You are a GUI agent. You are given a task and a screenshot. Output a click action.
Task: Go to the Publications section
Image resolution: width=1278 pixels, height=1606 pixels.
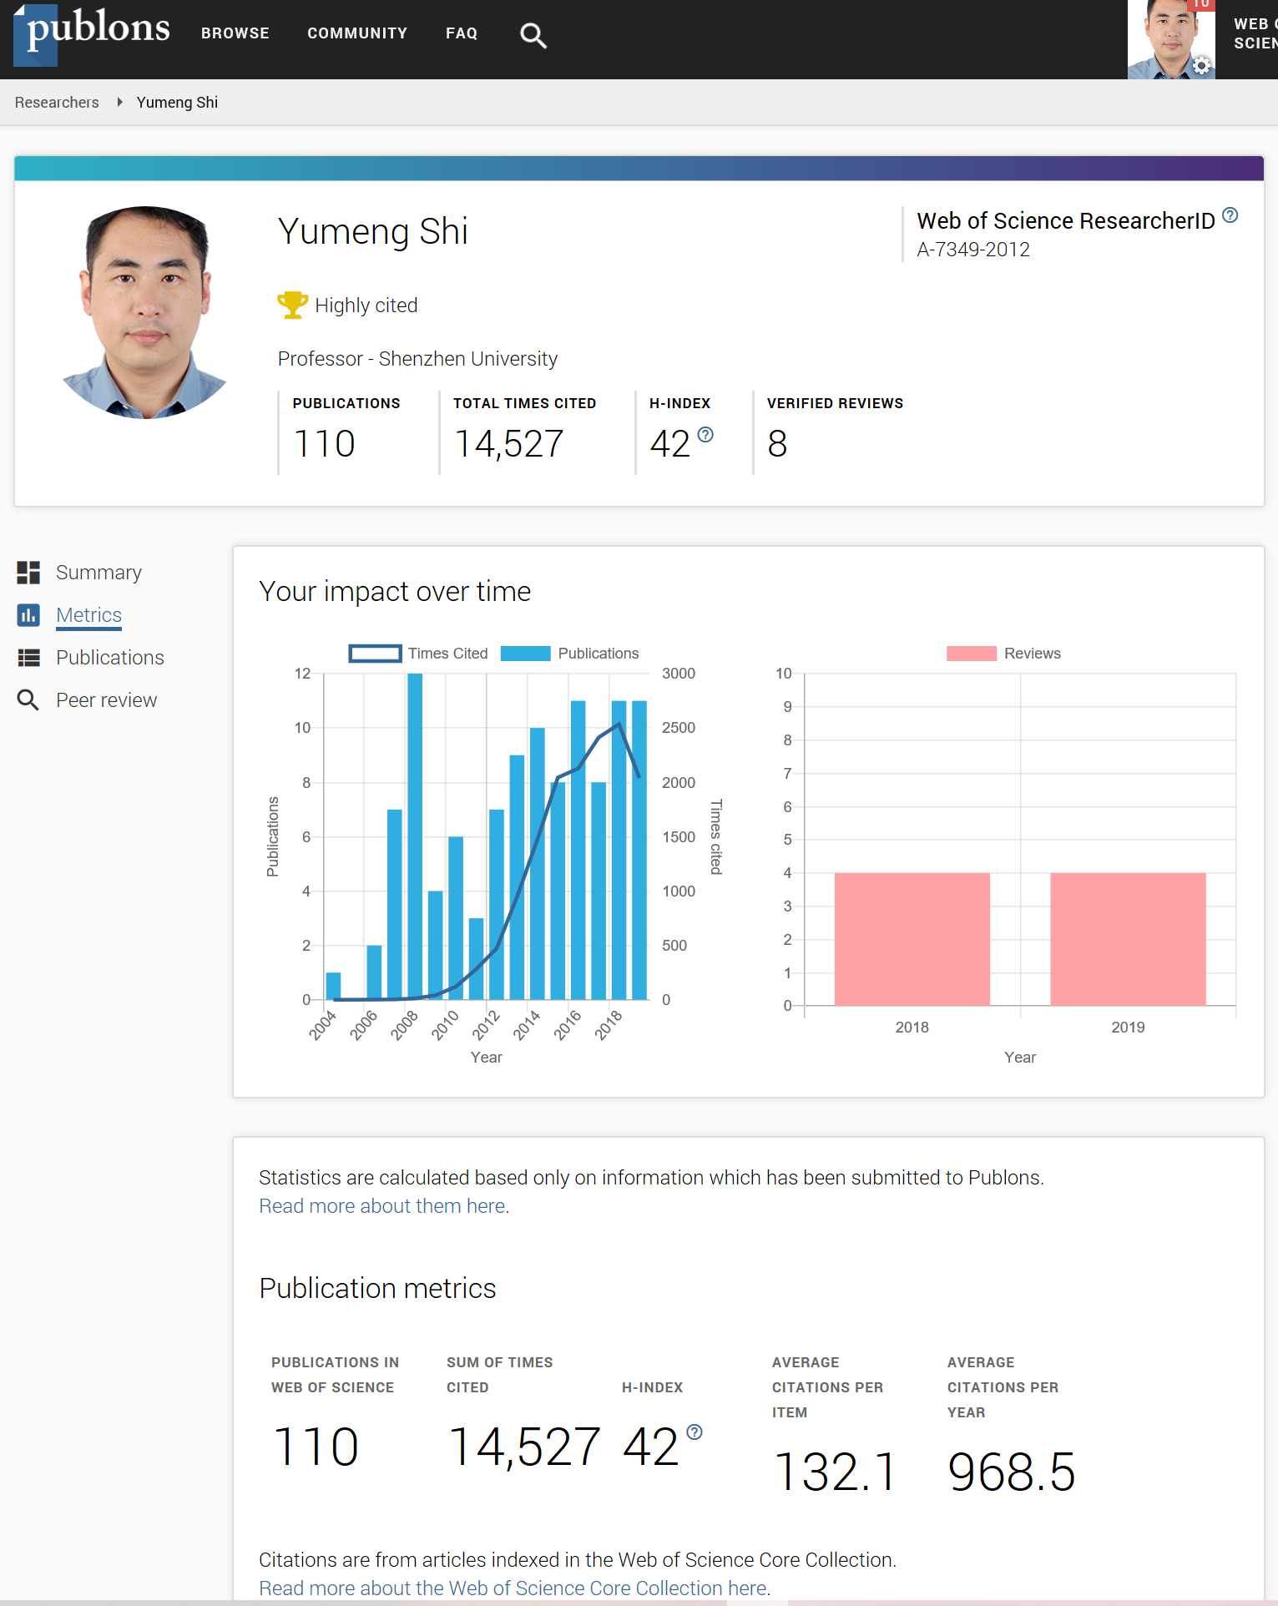(110, 658)
